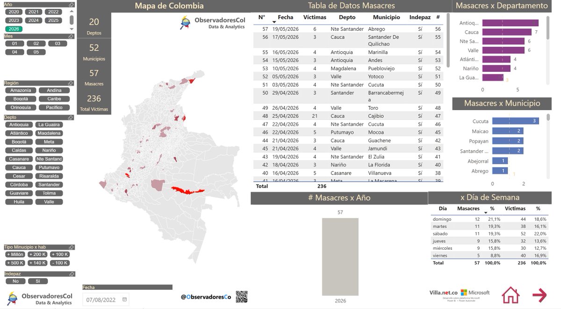
Task: Select year 2025 filter
Action: pos(53,21)
